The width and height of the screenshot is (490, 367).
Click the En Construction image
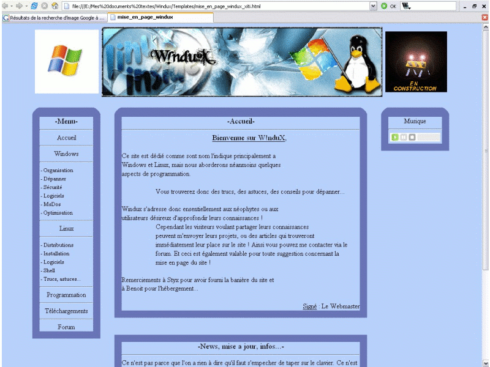(x=416, y=62)
